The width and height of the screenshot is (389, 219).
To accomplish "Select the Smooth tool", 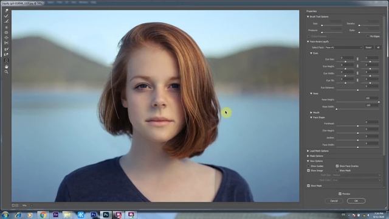I will (7, 21).
